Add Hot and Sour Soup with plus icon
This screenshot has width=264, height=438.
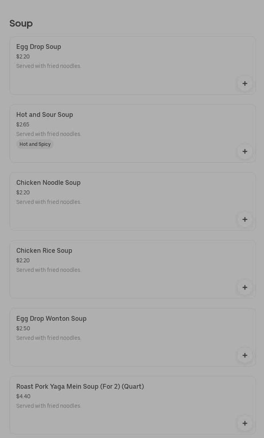245,151
